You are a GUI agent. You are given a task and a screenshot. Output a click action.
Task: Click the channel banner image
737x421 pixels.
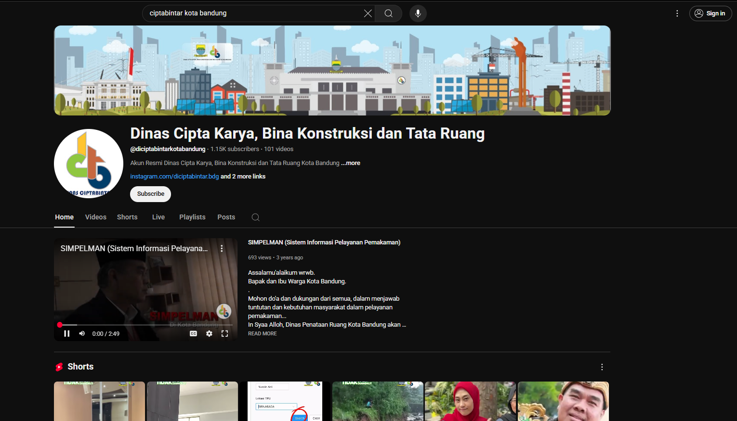332,70
